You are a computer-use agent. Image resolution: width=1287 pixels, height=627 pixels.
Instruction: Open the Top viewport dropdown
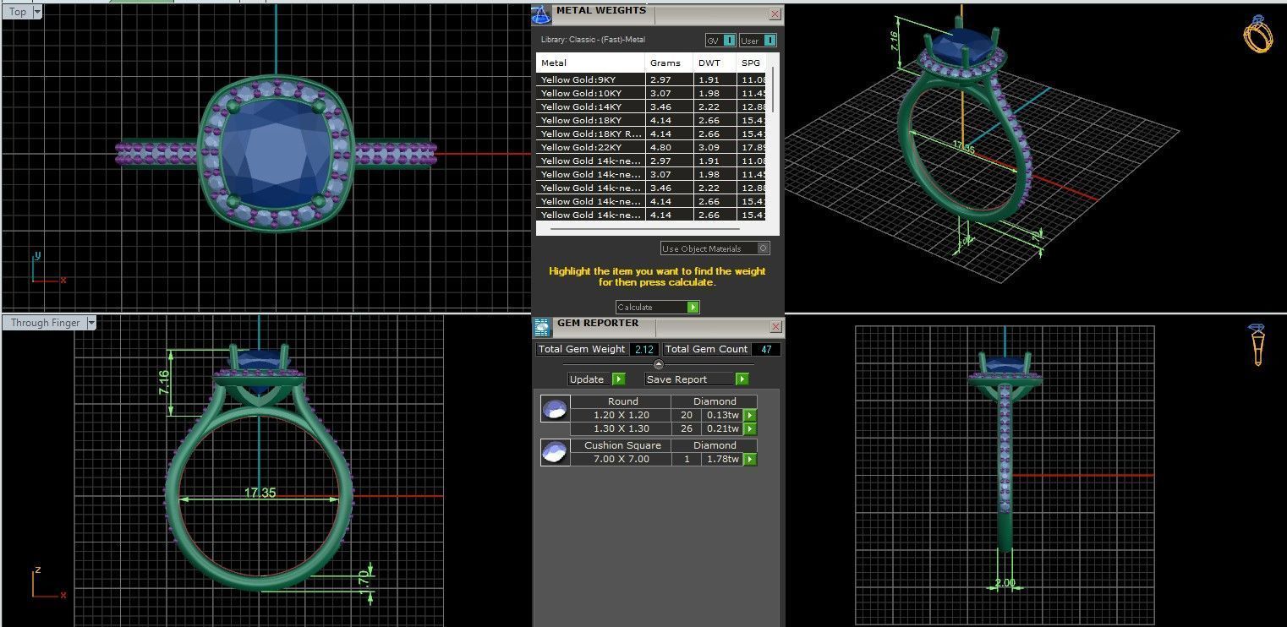pos(37,12)
